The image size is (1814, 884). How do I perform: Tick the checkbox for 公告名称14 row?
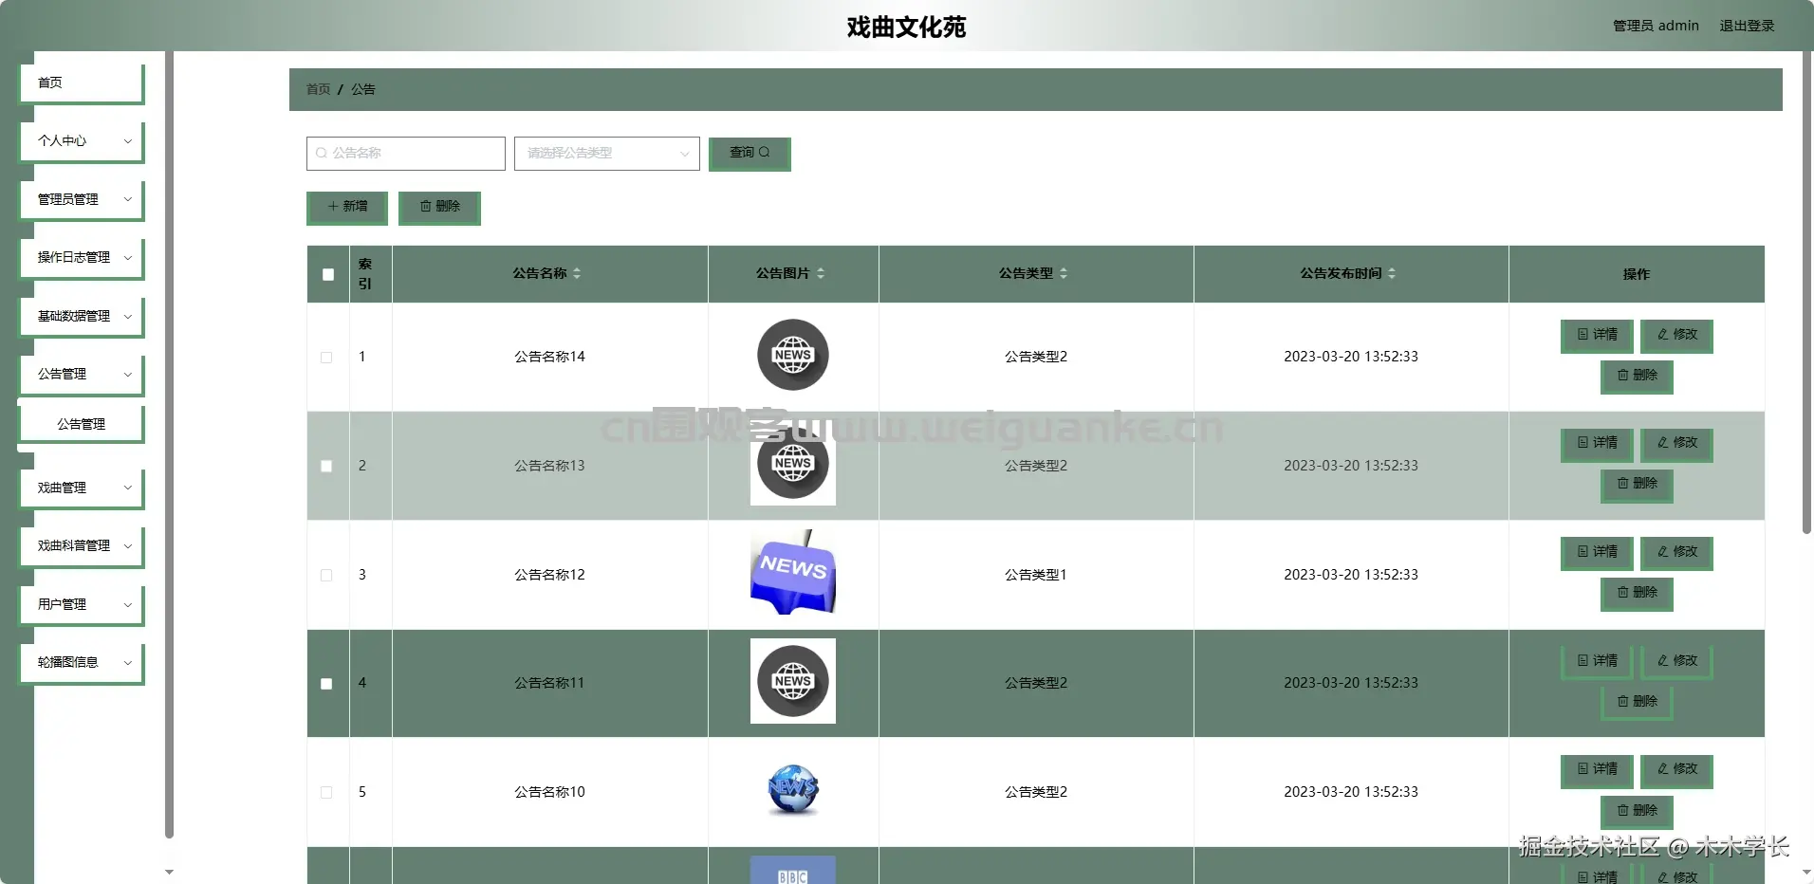tap(326, 358)
